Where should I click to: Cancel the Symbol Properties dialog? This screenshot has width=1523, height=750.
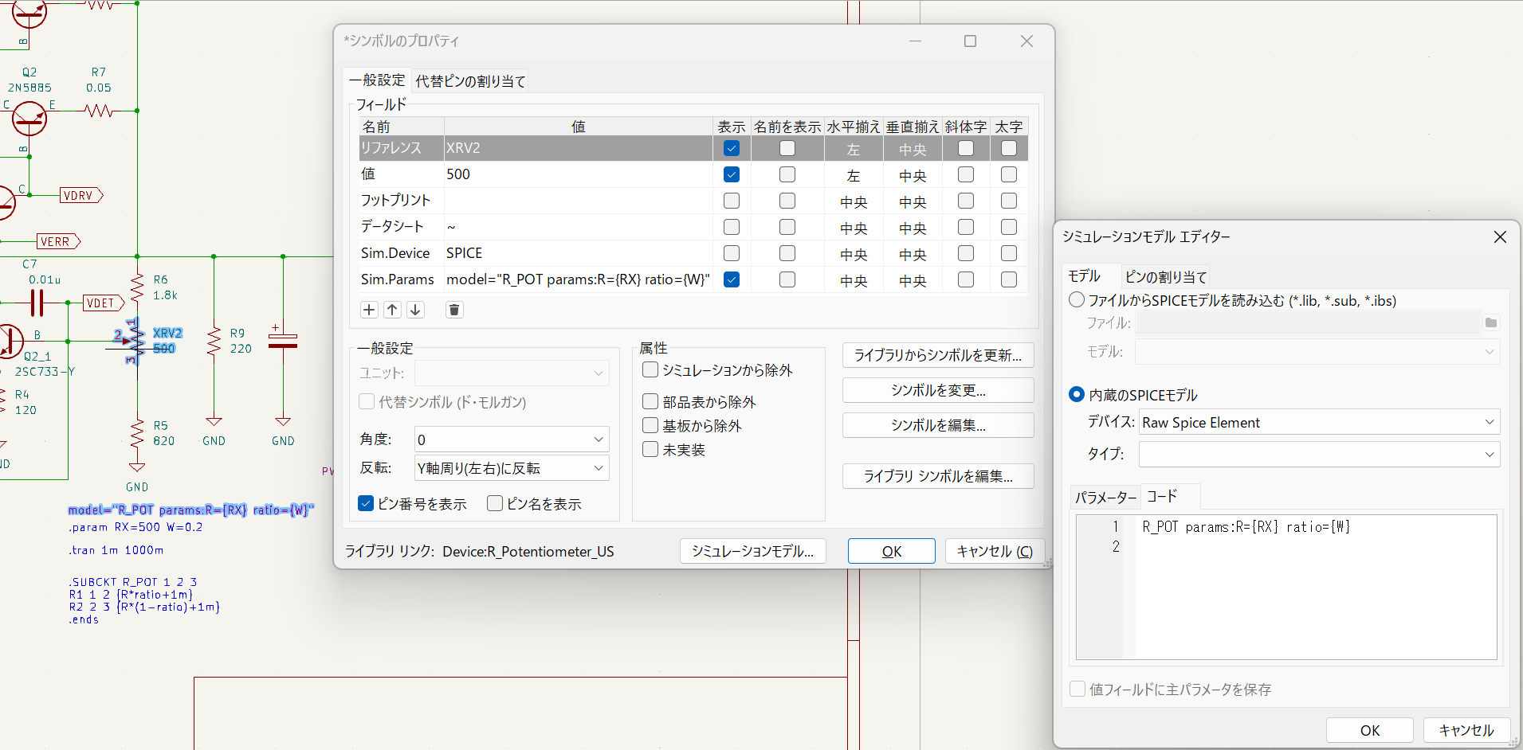pos(995,551)
